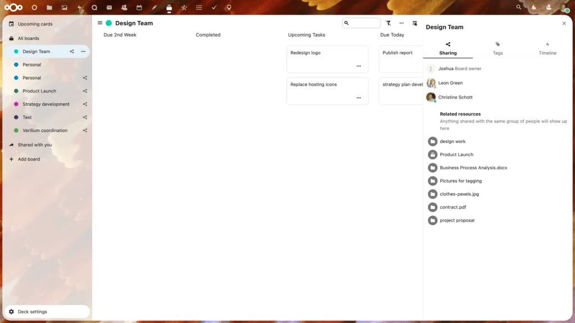The width and height of the screenshot is (575, 323).
Task: Open the Dashboard app icon
Action: 34,7
